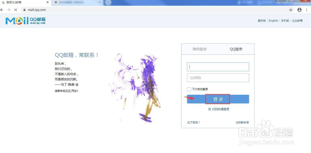Click the QQ密码 password field
This screenshot has height=153, width=311.
[x=218, y=78]
